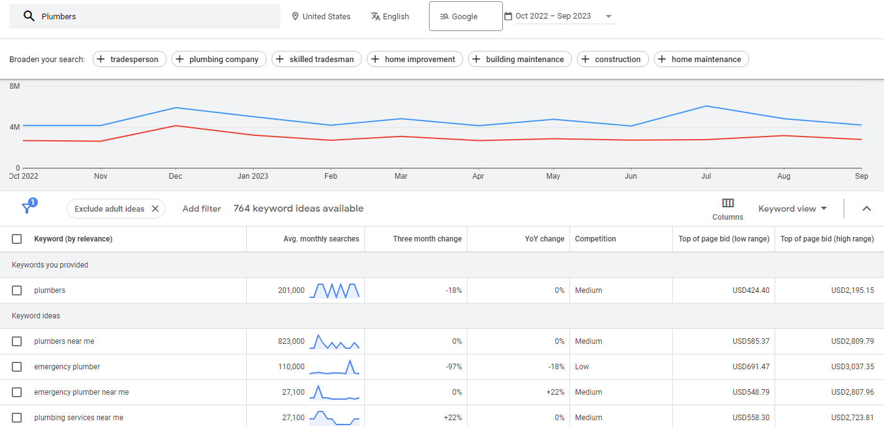Click plumbers near me trend sparkline
This screenshot has width=884, height=427.
334,341
